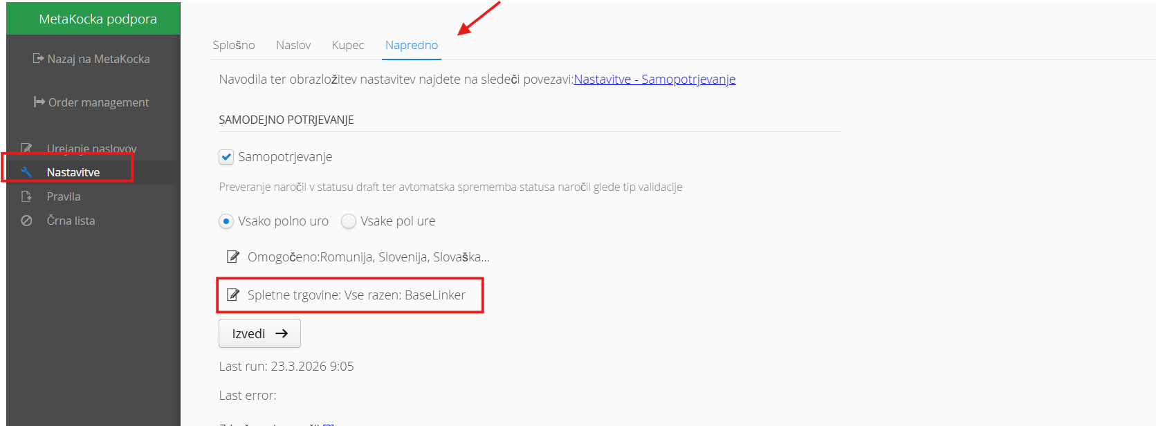Select the Vsako polno uro radio button
1156x426 pixels.
[226, 221]
